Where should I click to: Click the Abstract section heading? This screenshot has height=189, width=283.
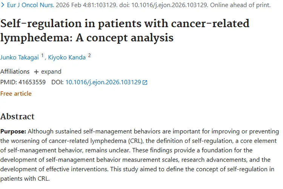pos(17,116)
